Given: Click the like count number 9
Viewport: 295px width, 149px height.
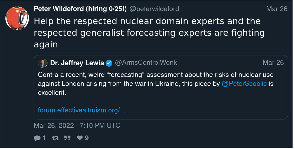Looking at the screenshot, I should click(x=87, y=138).
